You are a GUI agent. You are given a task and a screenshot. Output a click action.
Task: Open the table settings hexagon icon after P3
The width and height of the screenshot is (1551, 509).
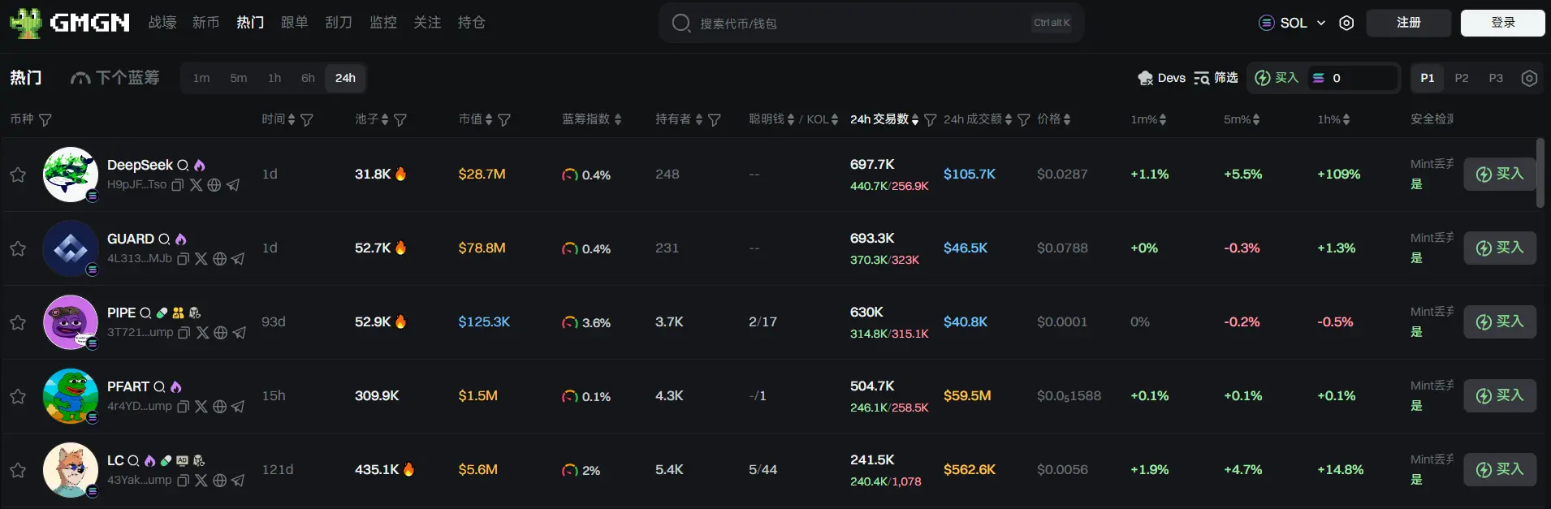coord(1529,78)
